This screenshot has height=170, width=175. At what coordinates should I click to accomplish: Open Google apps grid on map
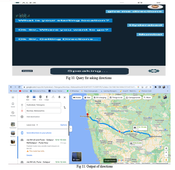[x=159, y=97]
